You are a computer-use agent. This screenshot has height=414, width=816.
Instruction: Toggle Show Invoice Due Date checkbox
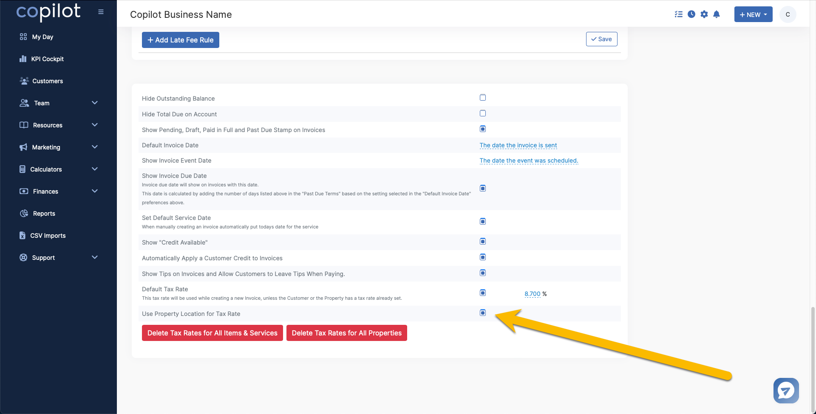pos(483,189)
